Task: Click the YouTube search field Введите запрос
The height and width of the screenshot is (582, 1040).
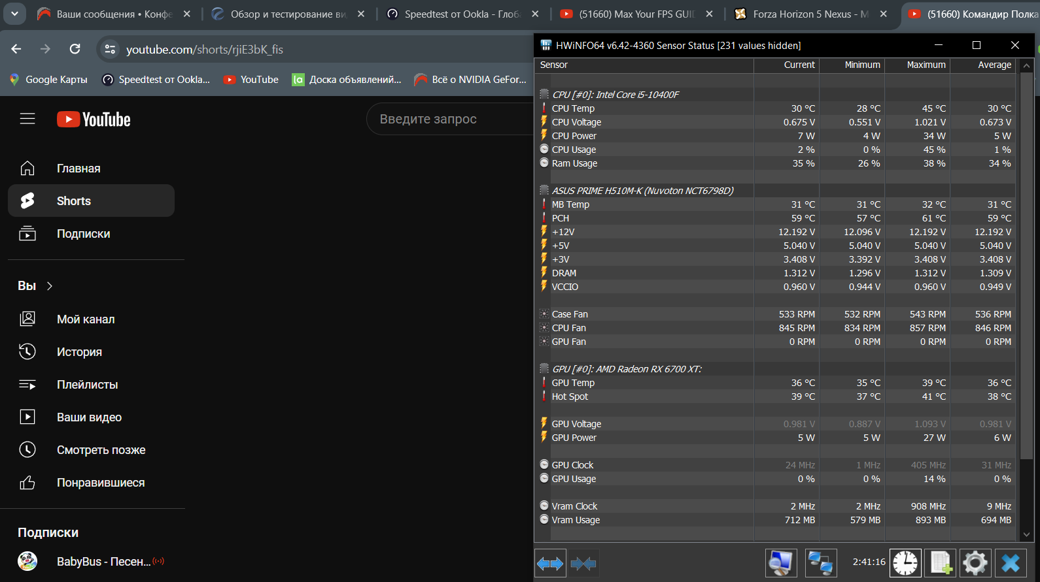Action: click(451, 119)
